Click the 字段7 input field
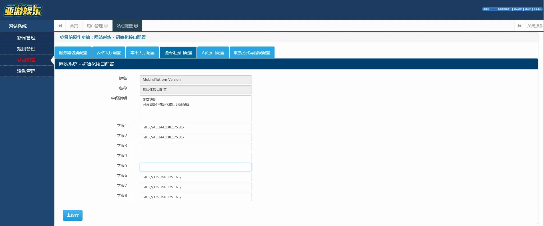 [196, 187]
